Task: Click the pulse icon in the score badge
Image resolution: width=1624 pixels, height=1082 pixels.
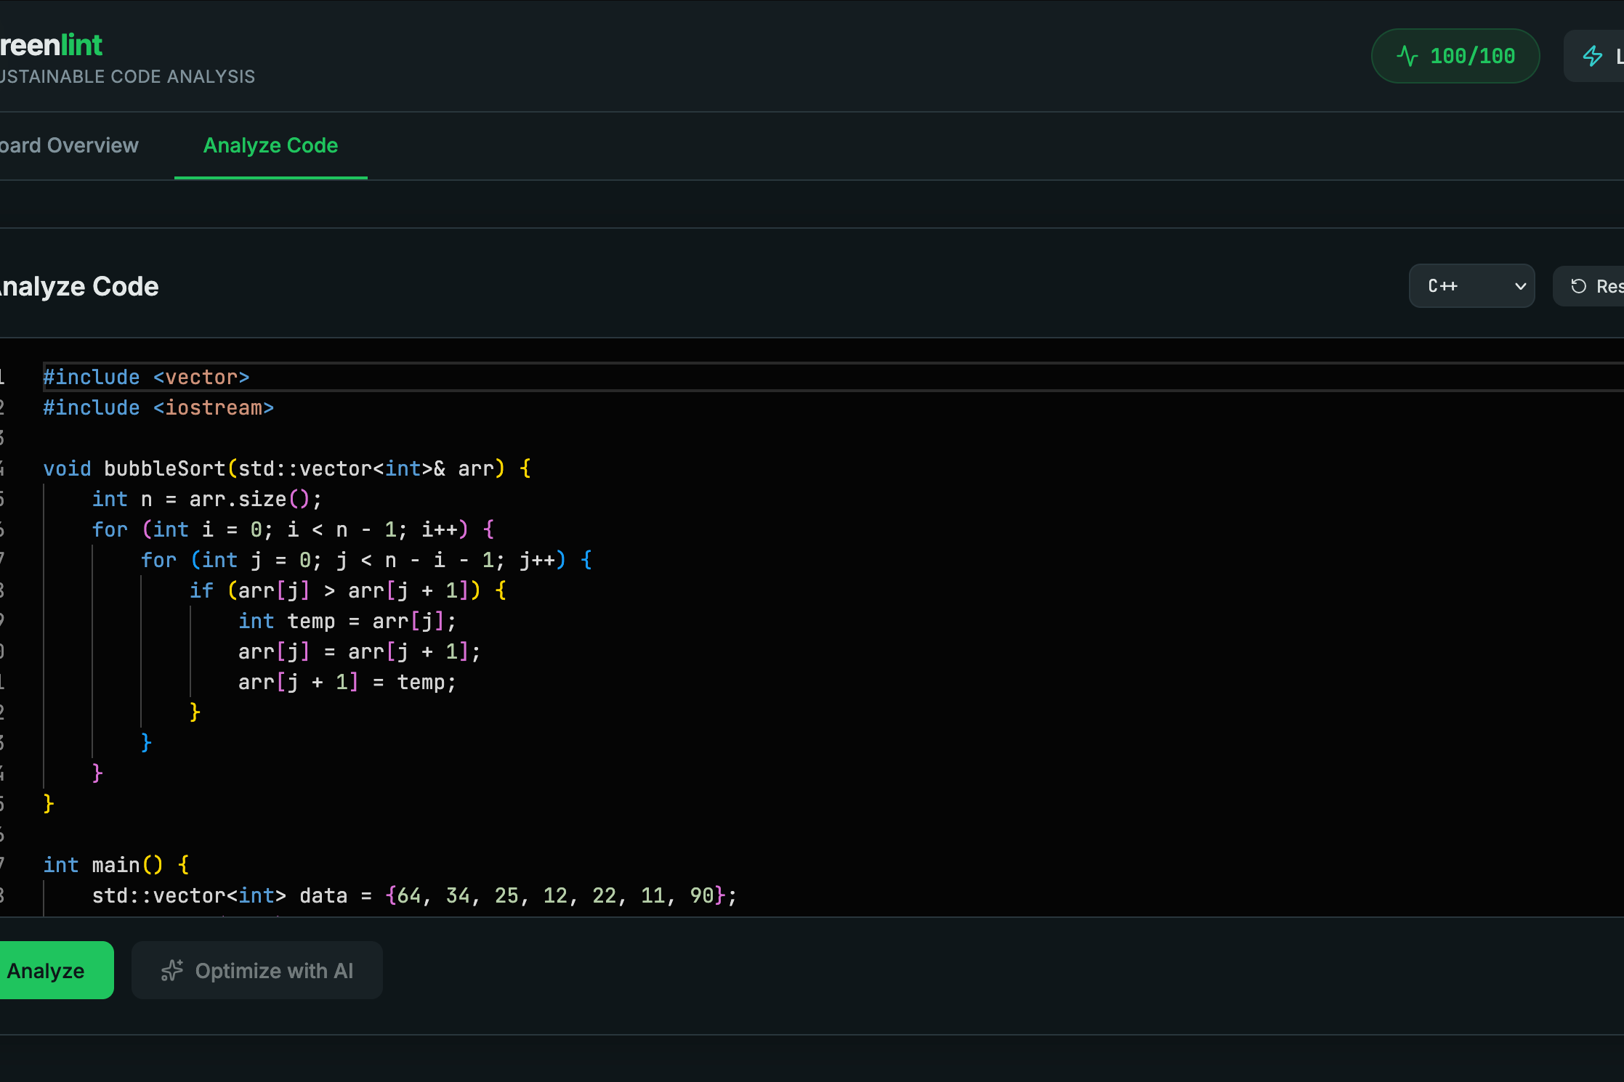Action: pos(1407,56)
